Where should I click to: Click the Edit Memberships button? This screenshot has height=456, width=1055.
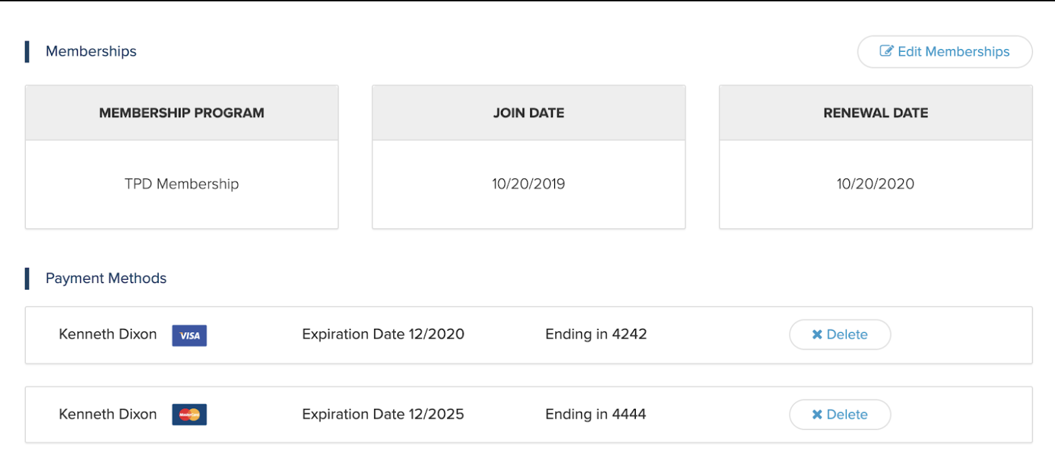[x=945, y=52]
